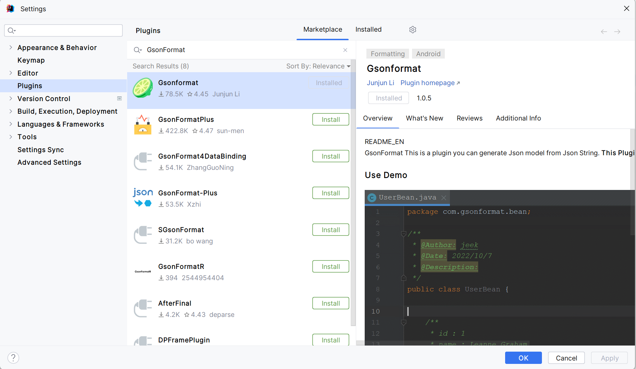Select the GsonFormatPlus plugin icon
The image size is (636, 369).
[143, 125]
